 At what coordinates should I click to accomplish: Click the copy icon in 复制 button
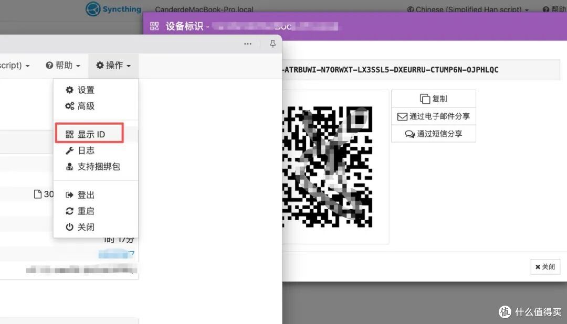[x=425, y=99]
